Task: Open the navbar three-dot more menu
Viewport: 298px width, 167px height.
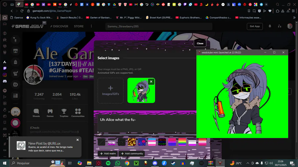Action: click(x=91, y=26)
